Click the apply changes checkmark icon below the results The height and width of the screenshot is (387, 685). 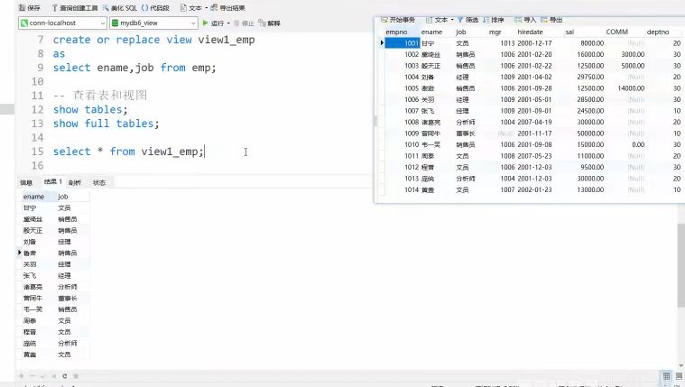tap(42, 375)
